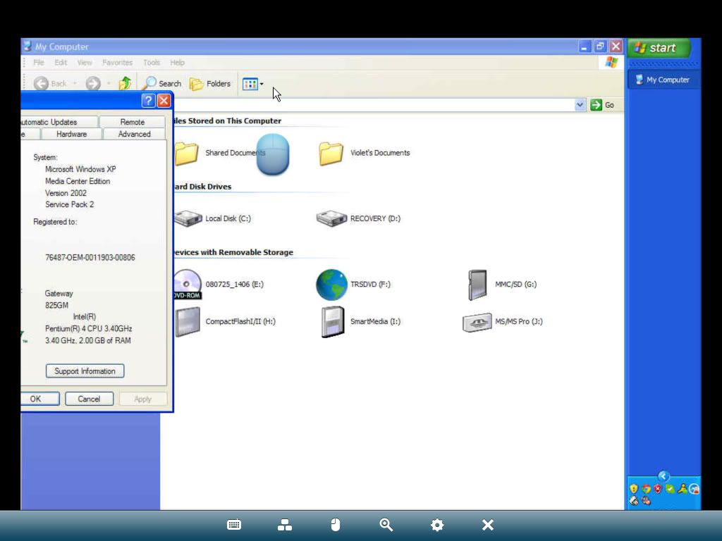Select the TRSDVD (F:) globe icon
The width and height of the screenshot is (722, 541).
331,285
